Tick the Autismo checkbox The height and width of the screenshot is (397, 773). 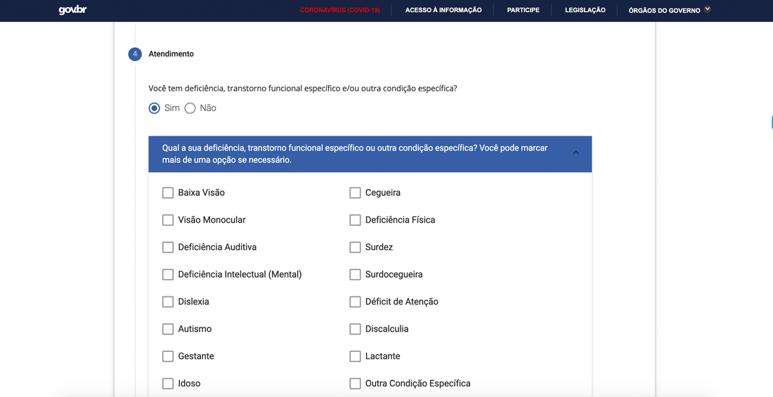click(x=168, y=329)
